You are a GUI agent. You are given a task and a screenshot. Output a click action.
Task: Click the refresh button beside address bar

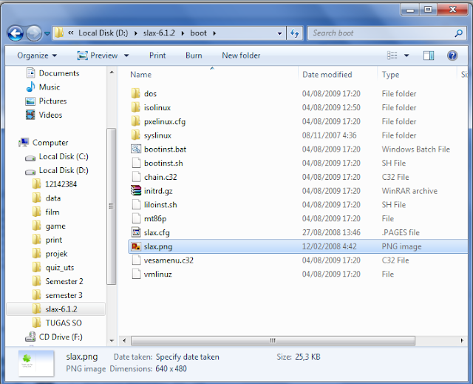click(294, 33)
